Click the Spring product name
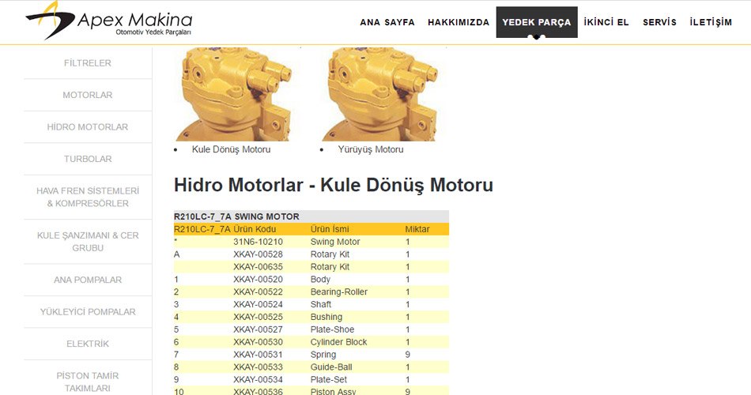 [323, 354]
